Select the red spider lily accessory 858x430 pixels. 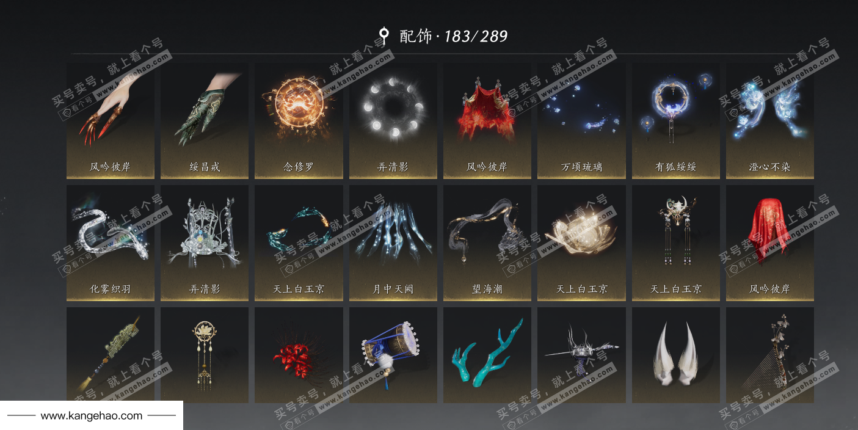[299, 355]
